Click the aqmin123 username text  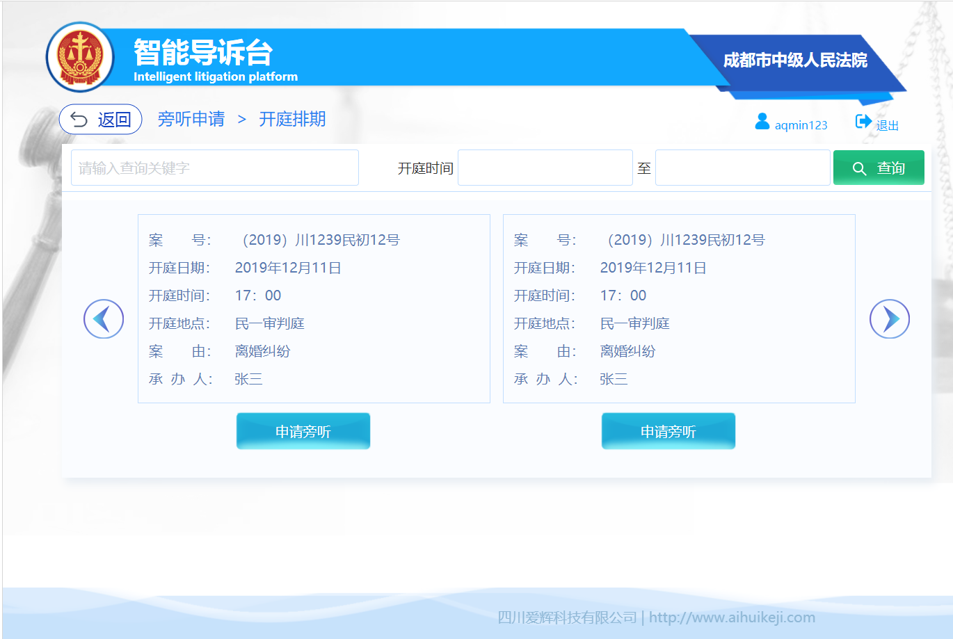pyautogui.click(x=801, y=125)
